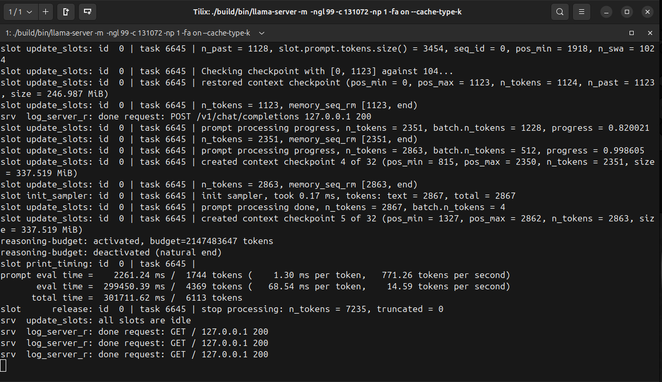Maximize the Tilix window
The width and height of the screenshot is (662, 382).
coord(627,12)
